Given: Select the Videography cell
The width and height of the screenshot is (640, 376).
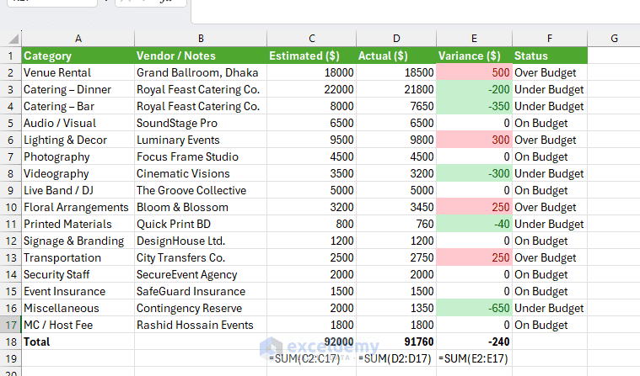Looking at the screenshot, I should 78,173.
